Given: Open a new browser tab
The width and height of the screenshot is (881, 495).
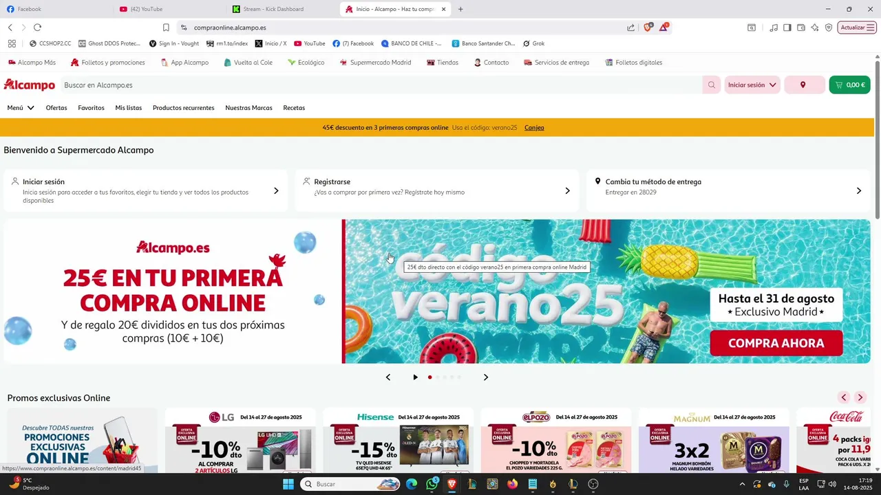Looking at the screenshot, I should (460, 9).
